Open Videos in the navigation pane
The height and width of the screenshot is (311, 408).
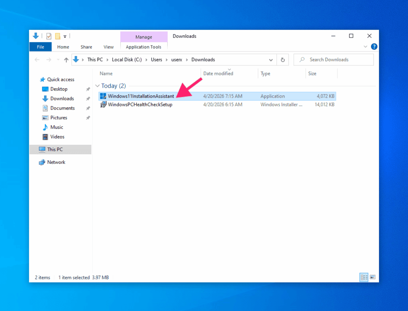(x=57, y=137)
